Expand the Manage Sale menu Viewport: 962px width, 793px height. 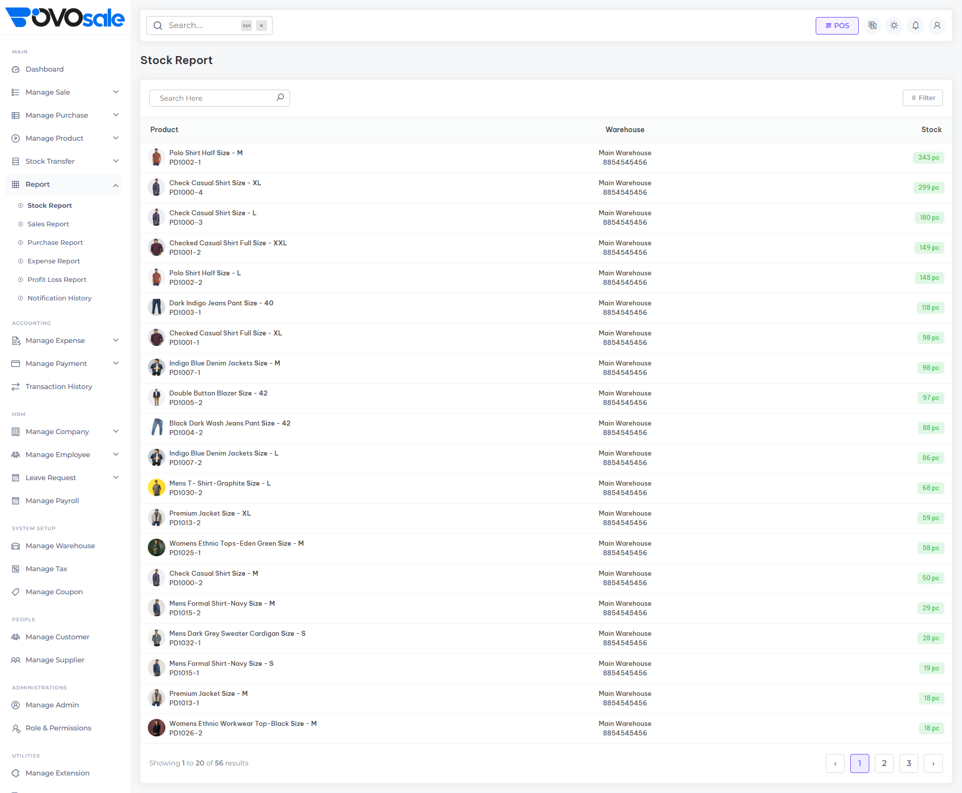click(x=63, y=92)
